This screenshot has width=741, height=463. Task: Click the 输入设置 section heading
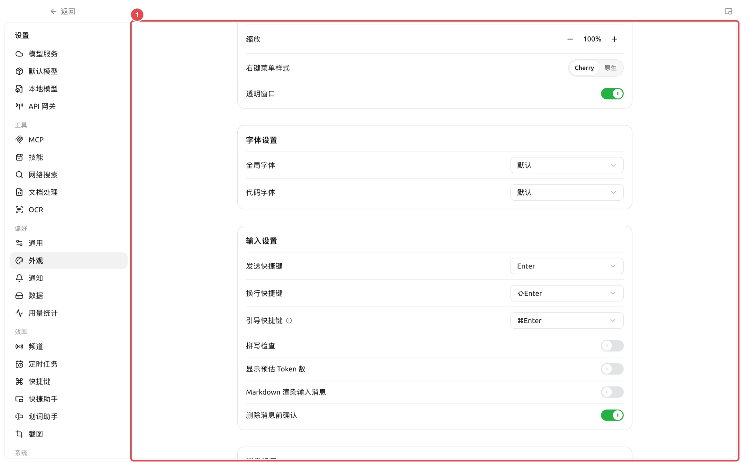click(261, 241)
